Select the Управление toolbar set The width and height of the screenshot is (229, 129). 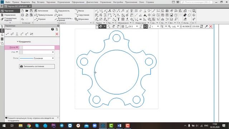point(10,15)
